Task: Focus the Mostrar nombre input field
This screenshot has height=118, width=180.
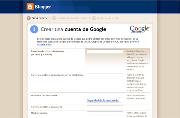Action: [105, 113]
